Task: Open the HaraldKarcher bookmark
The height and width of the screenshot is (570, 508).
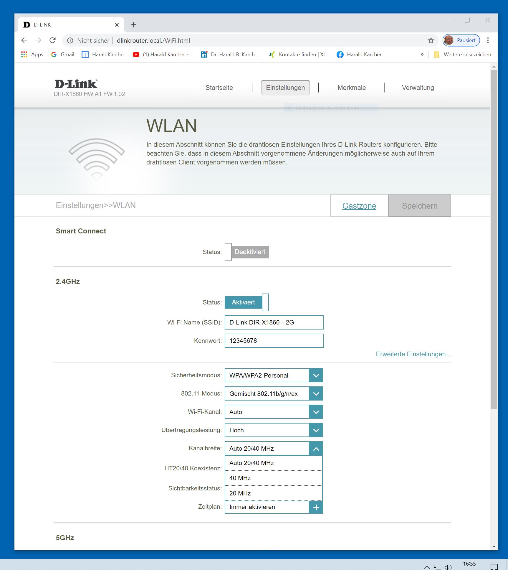Action: click(103, 55)
